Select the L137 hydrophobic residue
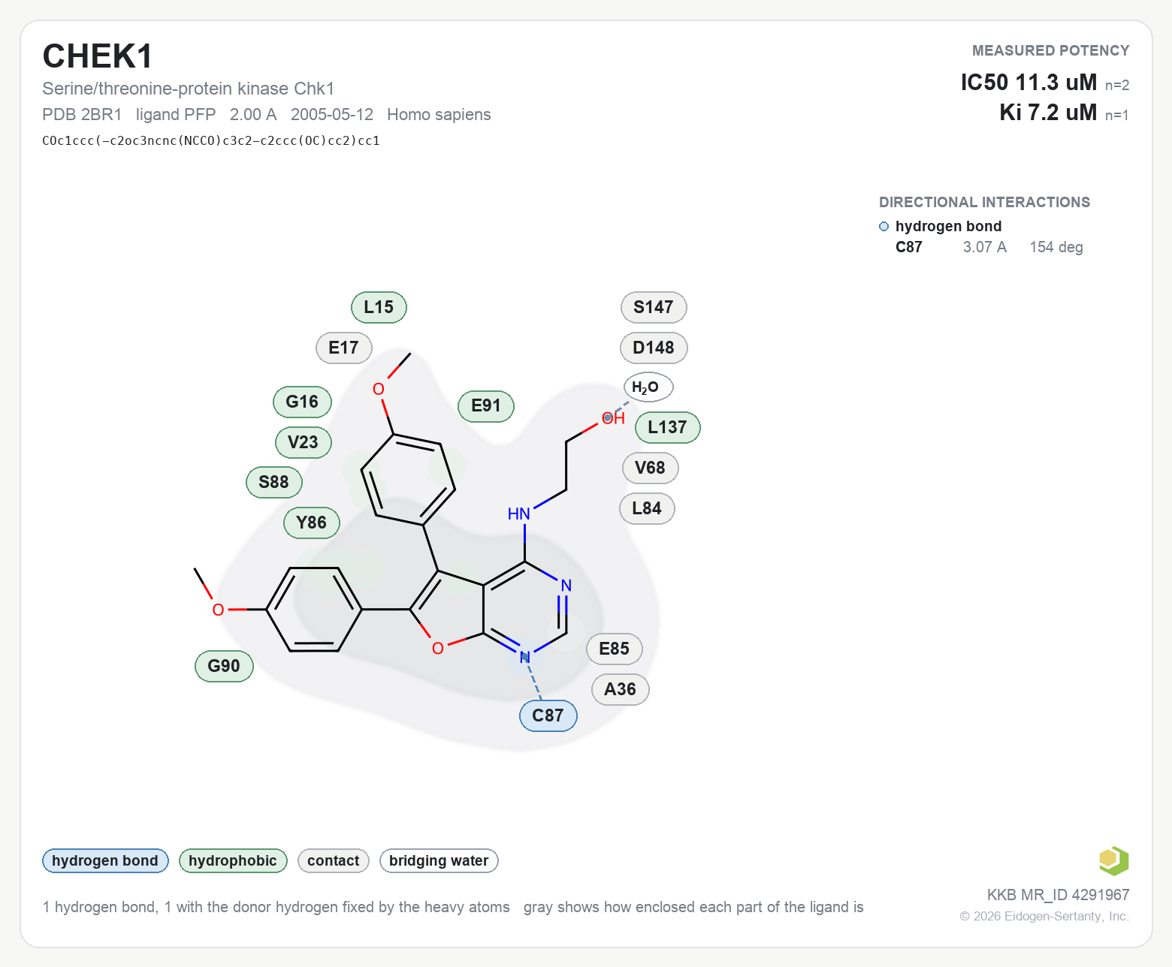 (x=668, y=427)
